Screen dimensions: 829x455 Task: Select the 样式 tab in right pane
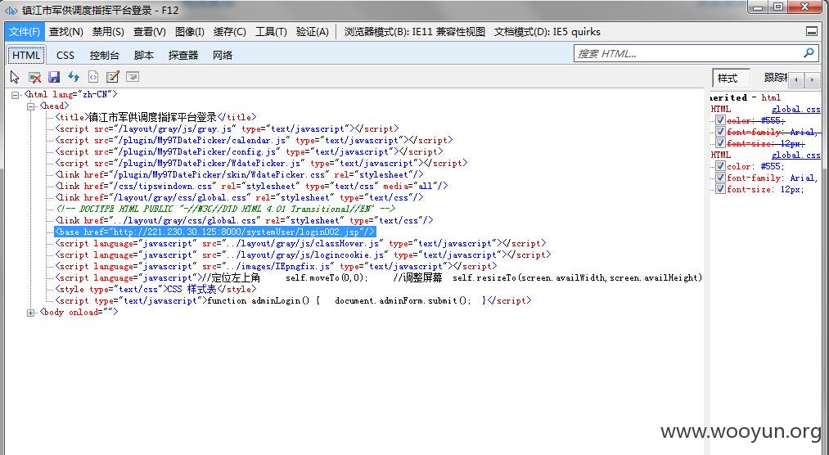pyautogui.click(x=731, y=79)
